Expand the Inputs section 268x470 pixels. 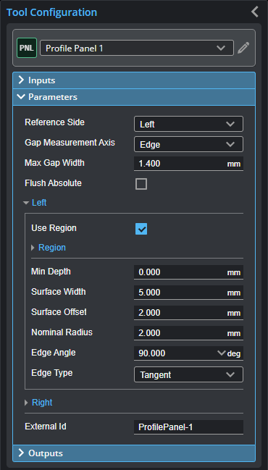point(134,80)
